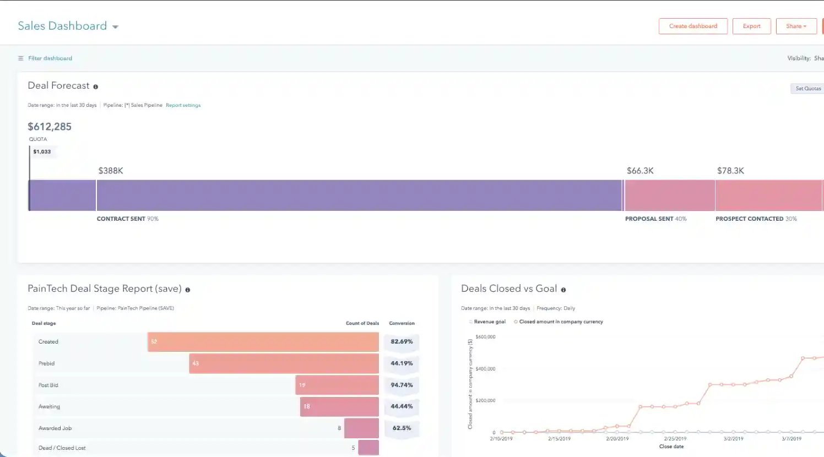Select the Contract Sent purple forecast bar
The height and width of the screenshot is (457, 824).
(359, 195)
